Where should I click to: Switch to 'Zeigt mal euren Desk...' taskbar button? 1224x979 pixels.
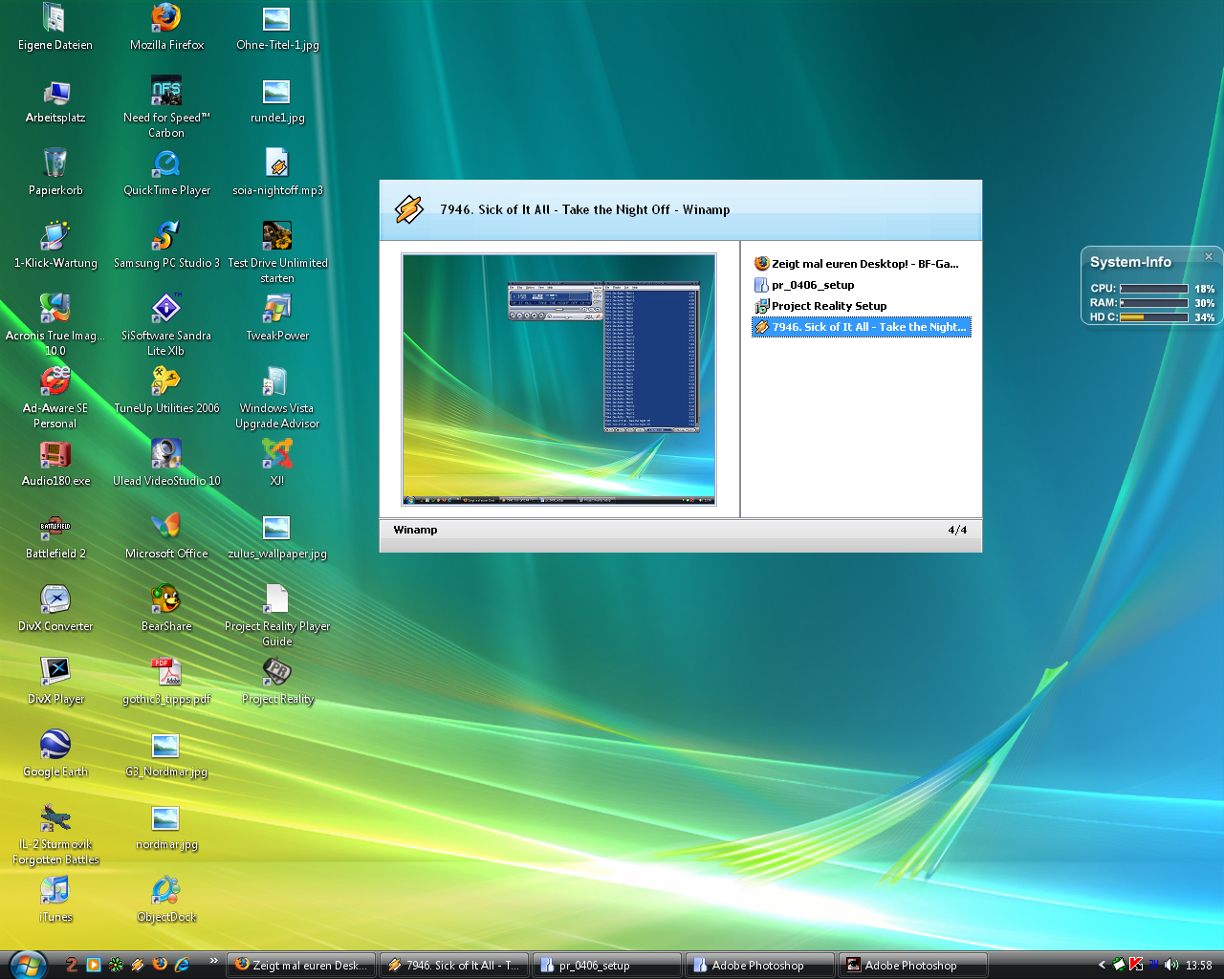(x=301, y=965)
